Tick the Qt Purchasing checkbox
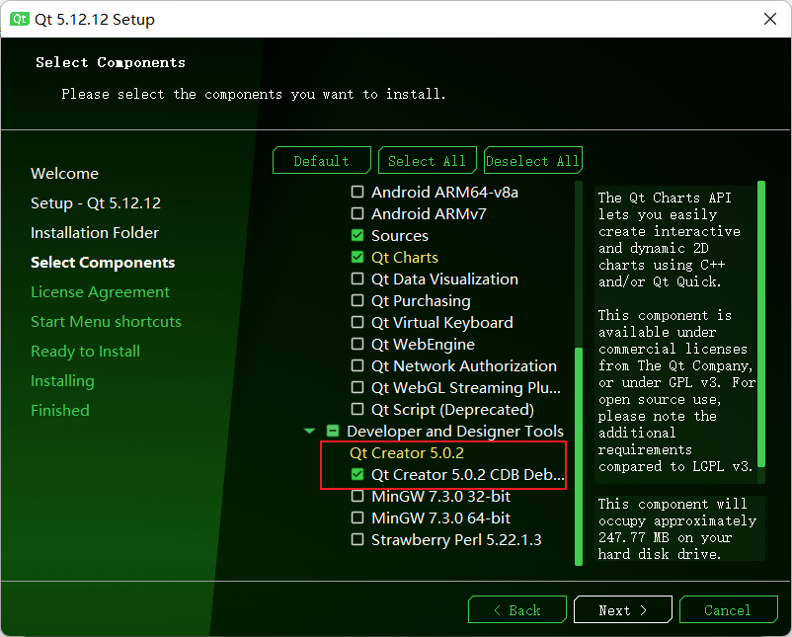 click(x=357, y=300)
